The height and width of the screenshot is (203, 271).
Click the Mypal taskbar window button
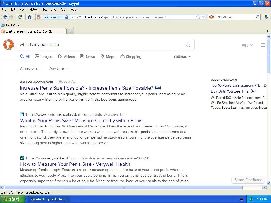coord(49,199)
